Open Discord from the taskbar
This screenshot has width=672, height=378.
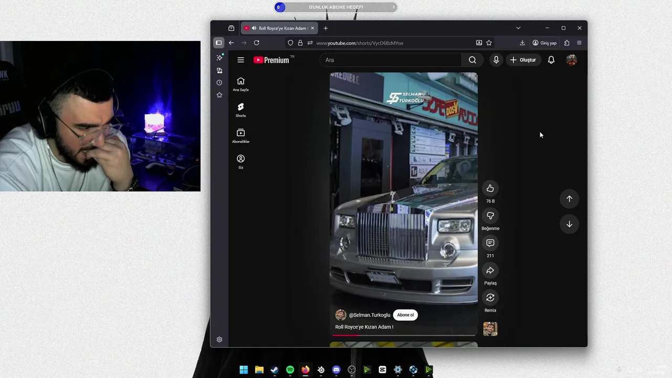point(336,370)
